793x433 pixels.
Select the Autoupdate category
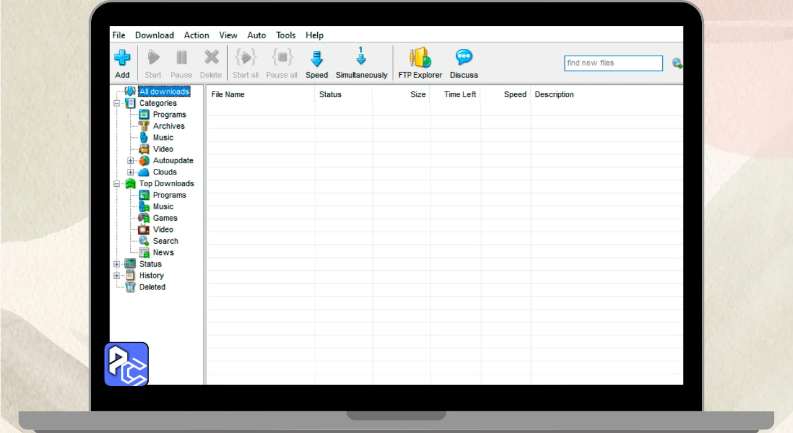[173, 160]
